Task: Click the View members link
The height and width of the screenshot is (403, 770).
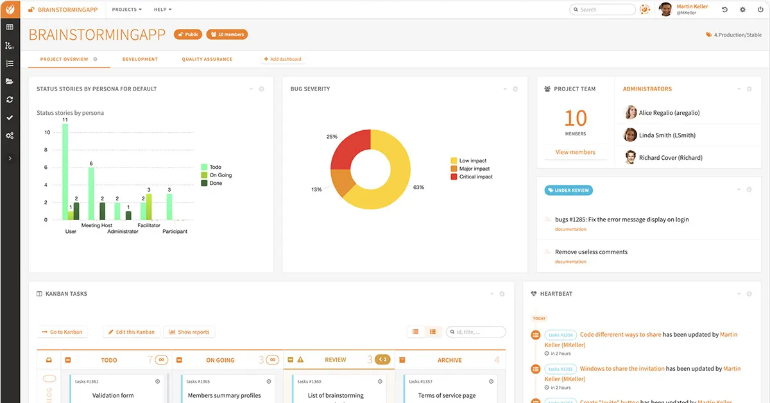Action: tap(575, 152)
